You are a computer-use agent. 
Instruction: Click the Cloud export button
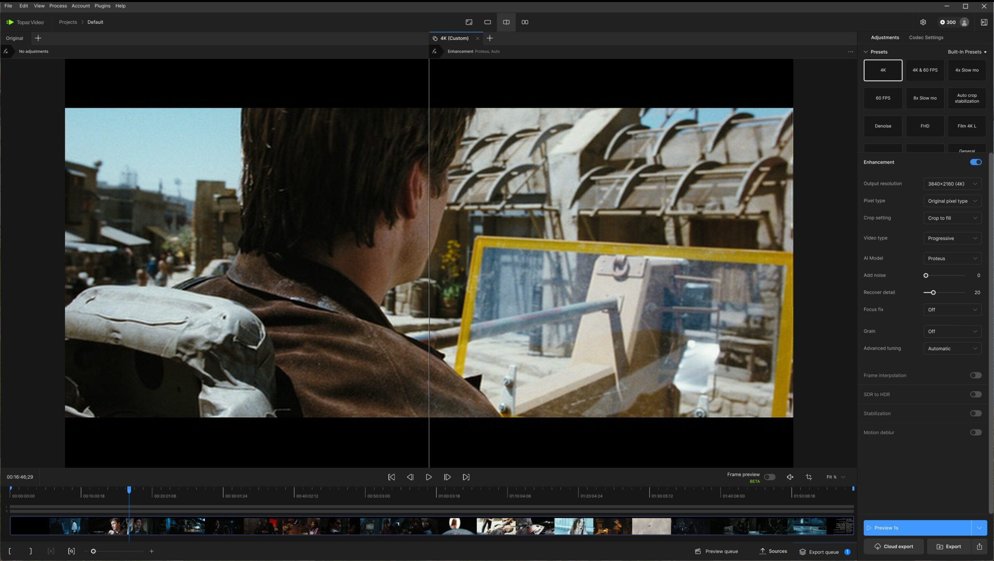tap(893, 547)
